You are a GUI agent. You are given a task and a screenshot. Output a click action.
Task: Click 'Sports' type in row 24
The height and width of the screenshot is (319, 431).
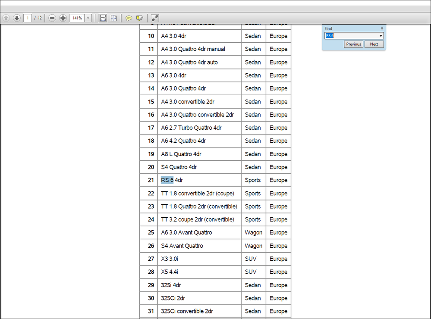pos(253,219)
